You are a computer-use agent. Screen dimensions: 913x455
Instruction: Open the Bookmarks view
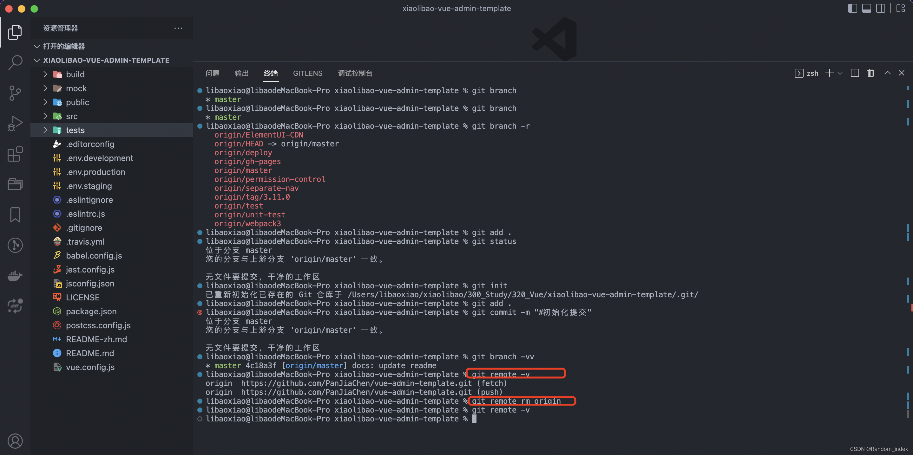coord(15,215)
